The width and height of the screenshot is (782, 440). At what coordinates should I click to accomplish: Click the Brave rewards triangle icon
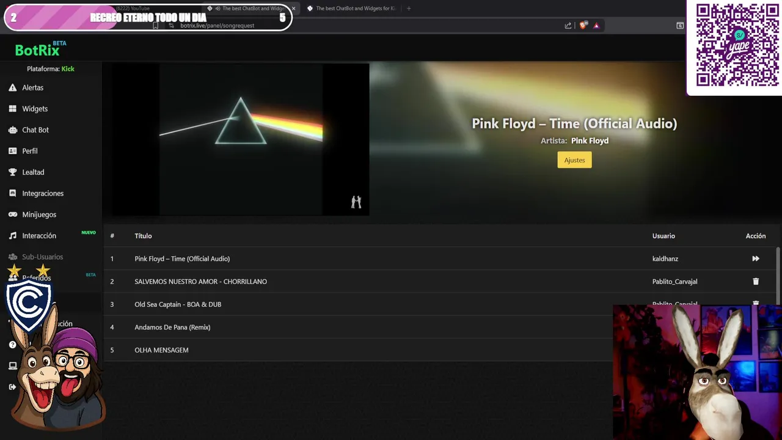[x=596, y=26]
